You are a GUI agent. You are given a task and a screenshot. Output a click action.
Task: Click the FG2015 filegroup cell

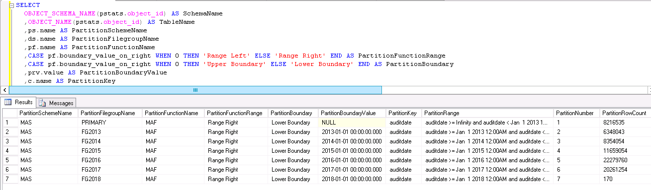coord(111,150)
